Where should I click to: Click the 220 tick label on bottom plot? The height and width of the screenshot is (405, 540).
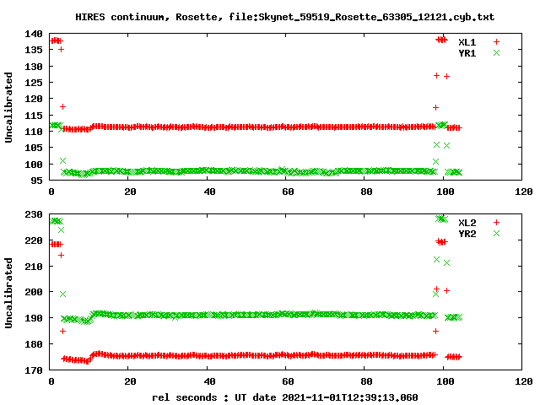pyautogui.click(x=34, y=240)
